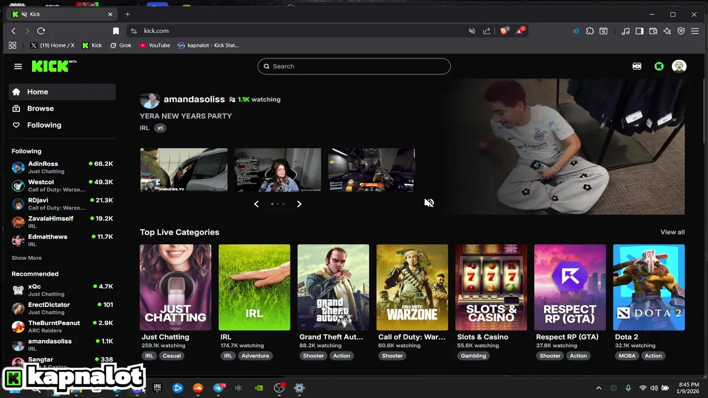
Task: Open the Slots & Casino category card
Action: (491, 287)
